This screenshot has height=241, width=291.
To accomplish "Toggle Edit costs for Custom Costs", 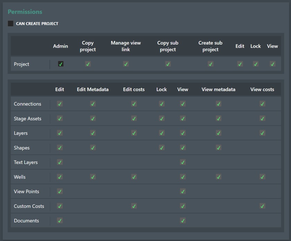I will click(x=134, y=206).
